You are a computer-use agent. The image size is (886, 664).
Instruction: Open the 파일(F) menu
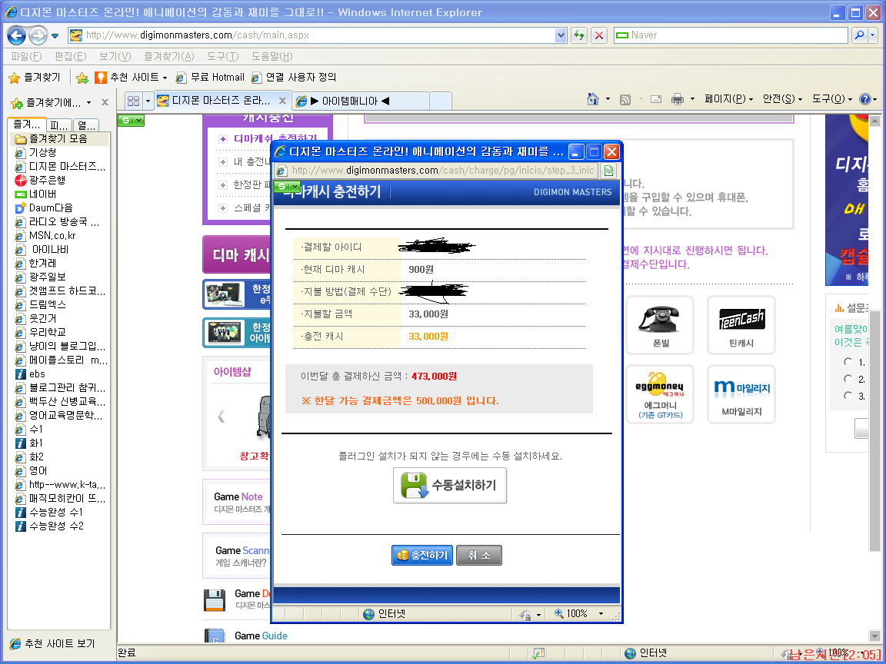click(x=26, y=56)
